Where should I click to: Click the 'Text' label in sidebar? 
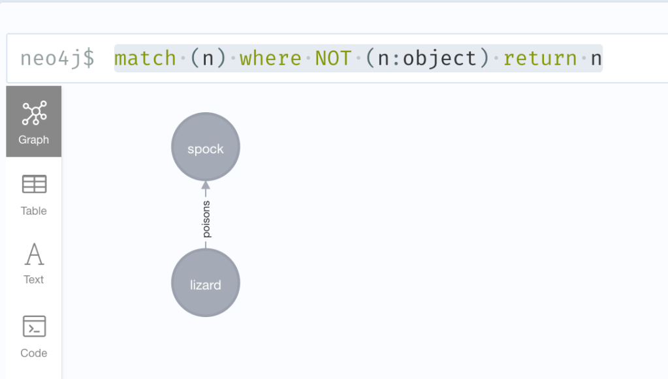[34, 279]
